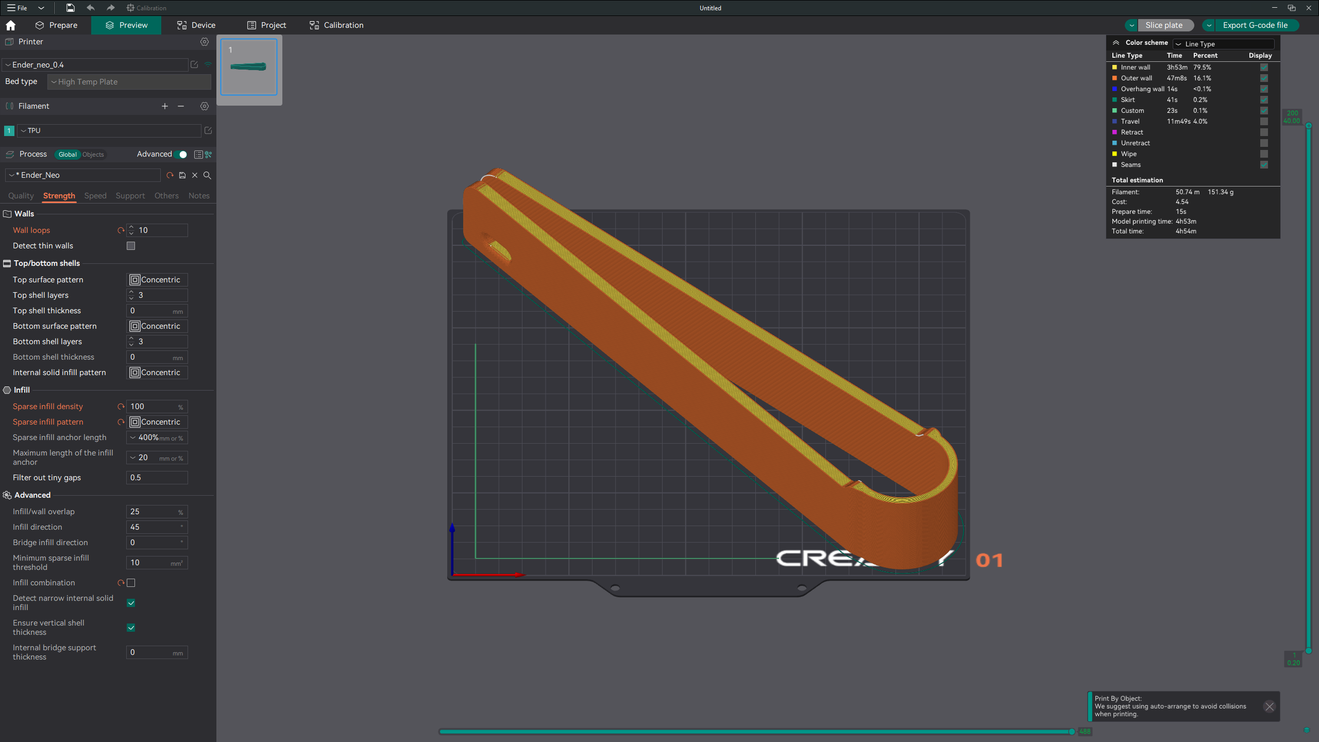Reset Sparse infill density value
The width and height of the screenshot is (1319, 742).
coord(121,407)
